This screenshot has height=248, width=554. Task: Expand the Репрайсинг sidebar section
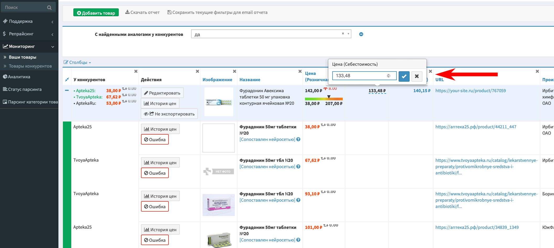point(29,34)
